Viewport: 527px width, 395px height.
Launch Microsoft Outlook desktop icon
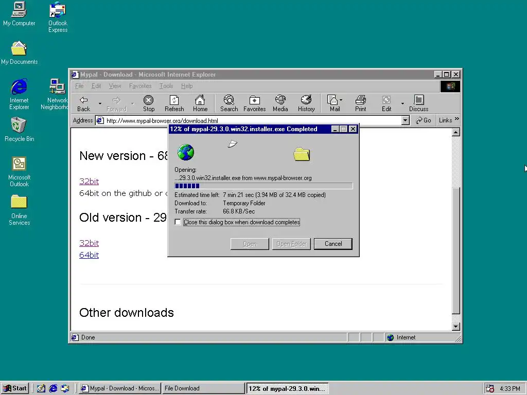tap(19, 172)
